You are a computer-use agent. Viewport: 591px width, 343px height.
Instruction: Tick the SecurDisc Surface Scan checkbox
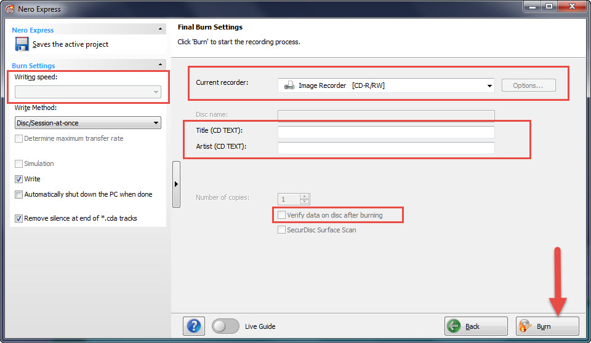281,230
